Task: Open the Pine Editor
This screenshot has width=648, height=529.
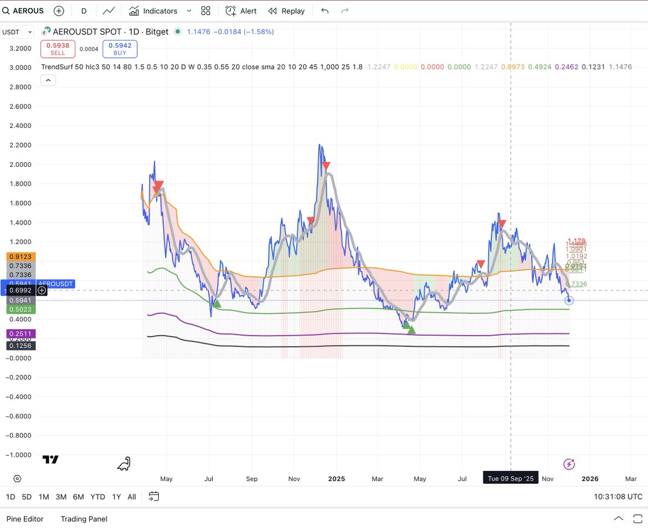Action: point(25,519)
